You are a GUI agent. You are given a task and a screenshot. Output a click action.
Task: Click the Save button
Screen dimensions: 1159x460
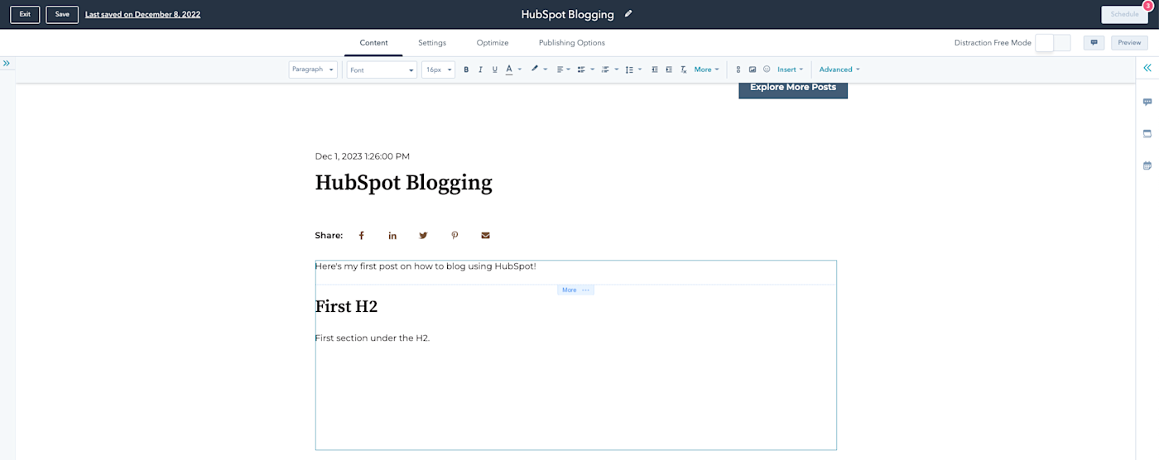62,14
